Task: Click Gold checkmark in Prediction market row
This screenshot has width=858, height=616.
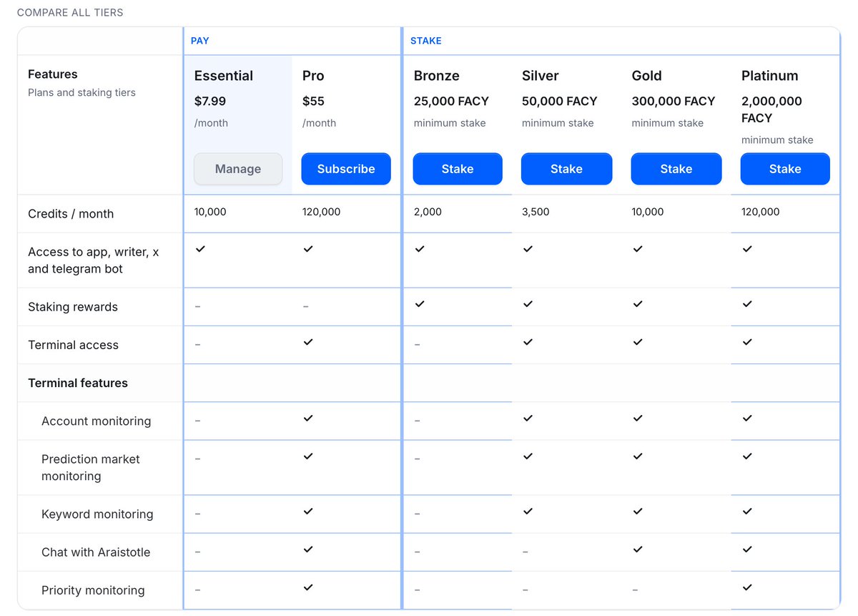Action: (x=638, y=456)
